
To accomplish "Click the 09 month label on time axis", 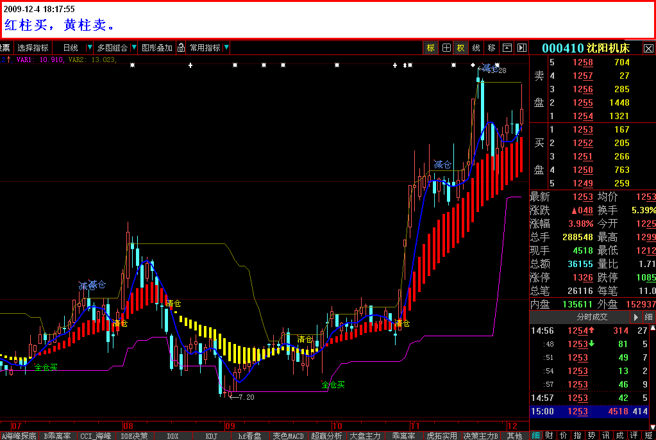I will click(x=230, y=426).
